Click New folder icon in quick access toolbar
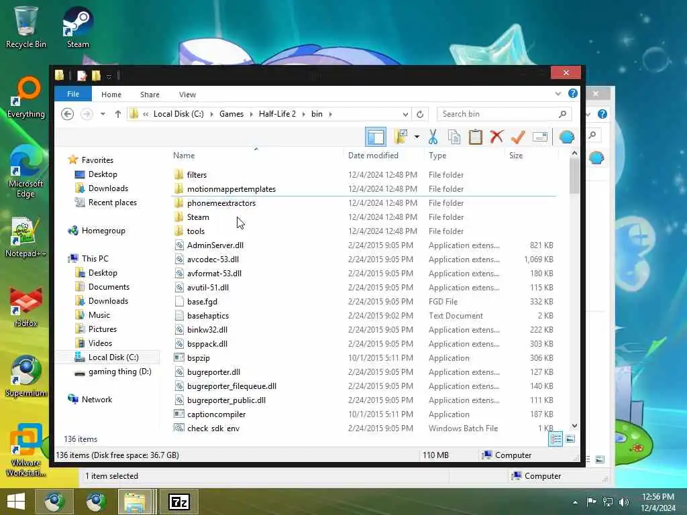This screenshot has width=687, height=515. (x=96, y=76)
